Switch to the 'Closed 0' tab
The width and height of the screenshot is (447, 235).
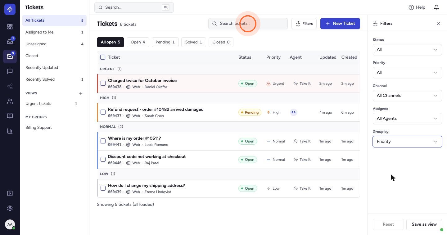point(221,42)
